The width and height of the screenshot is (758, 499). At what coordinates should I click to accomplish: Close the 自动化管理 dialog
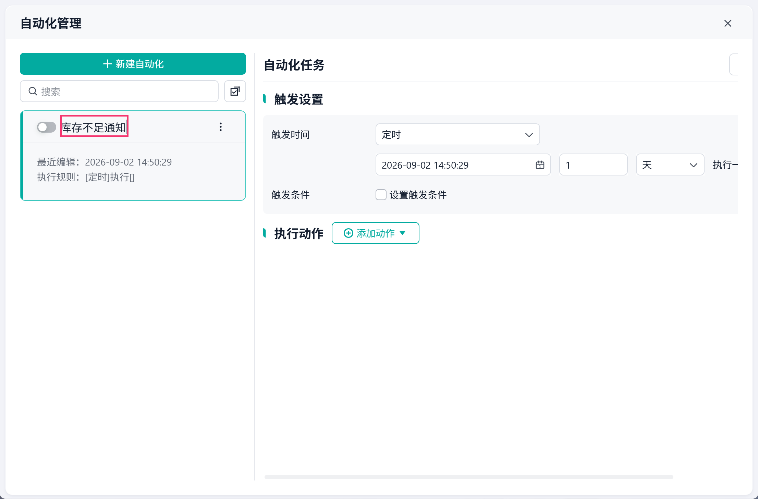(728, 23)
